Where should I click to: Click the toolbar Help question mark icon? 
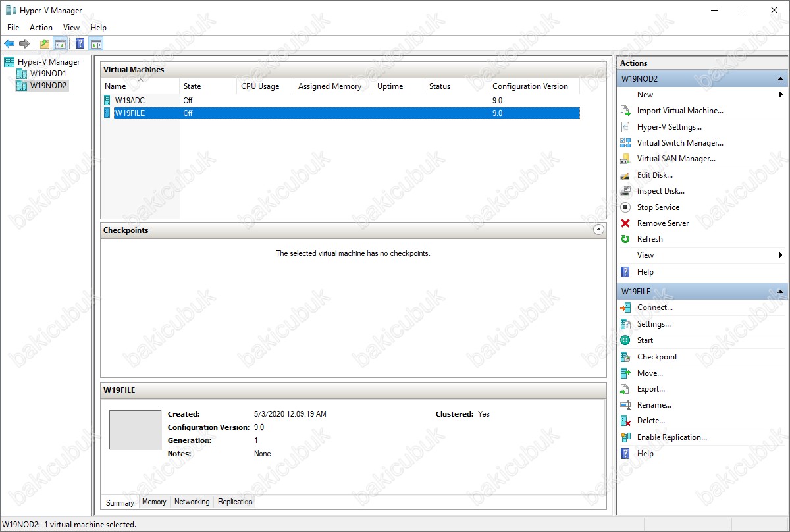point(80,44)
